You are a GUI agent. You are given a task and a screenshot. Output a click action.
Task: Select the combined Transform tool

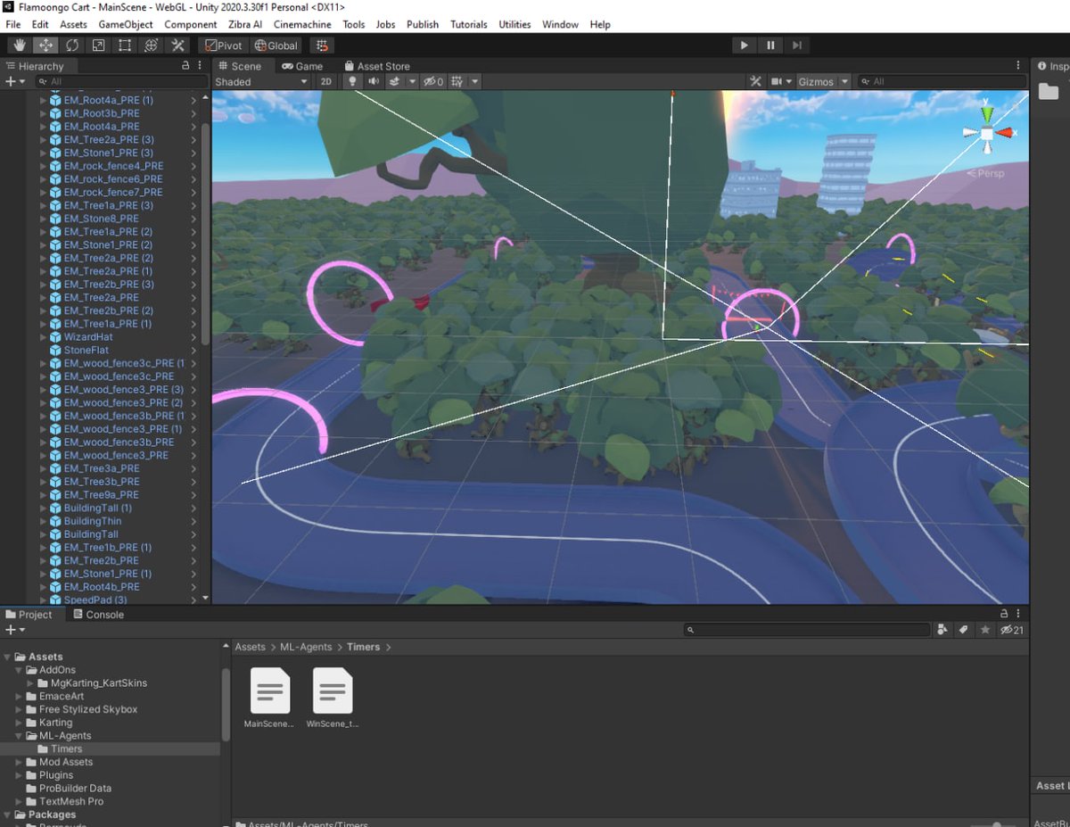click(152, 45)
